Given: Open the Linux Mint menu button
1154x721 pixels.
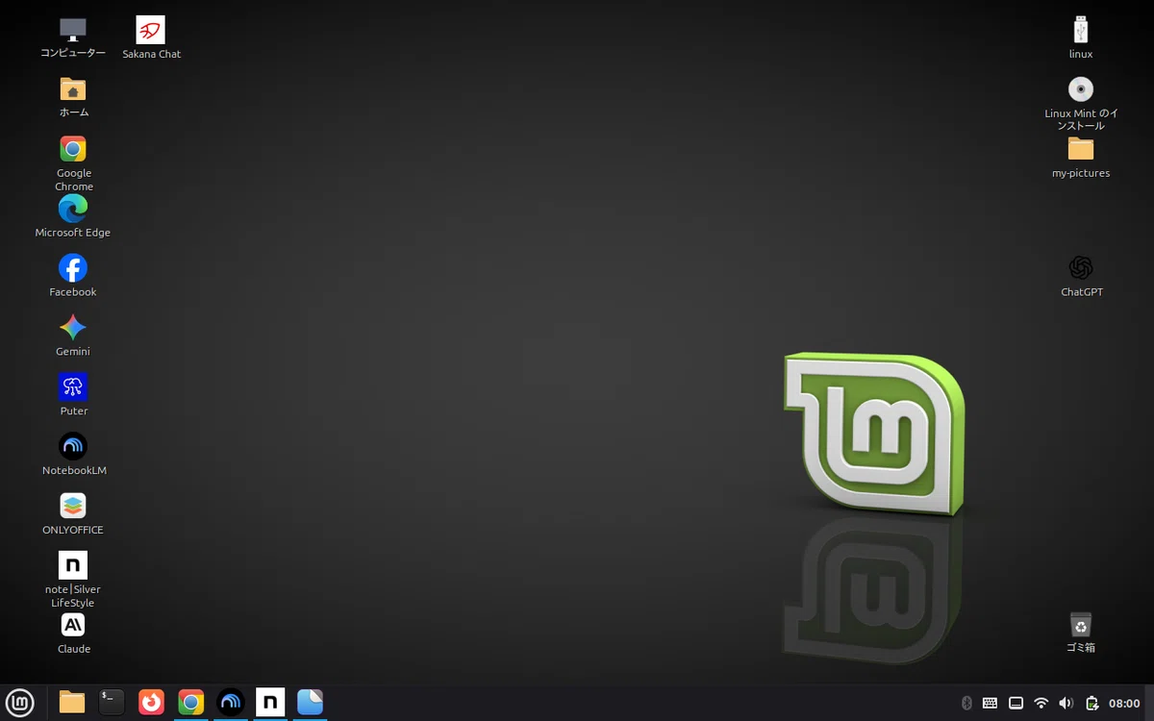Looking at the screenshot, I should pos(20,703).
